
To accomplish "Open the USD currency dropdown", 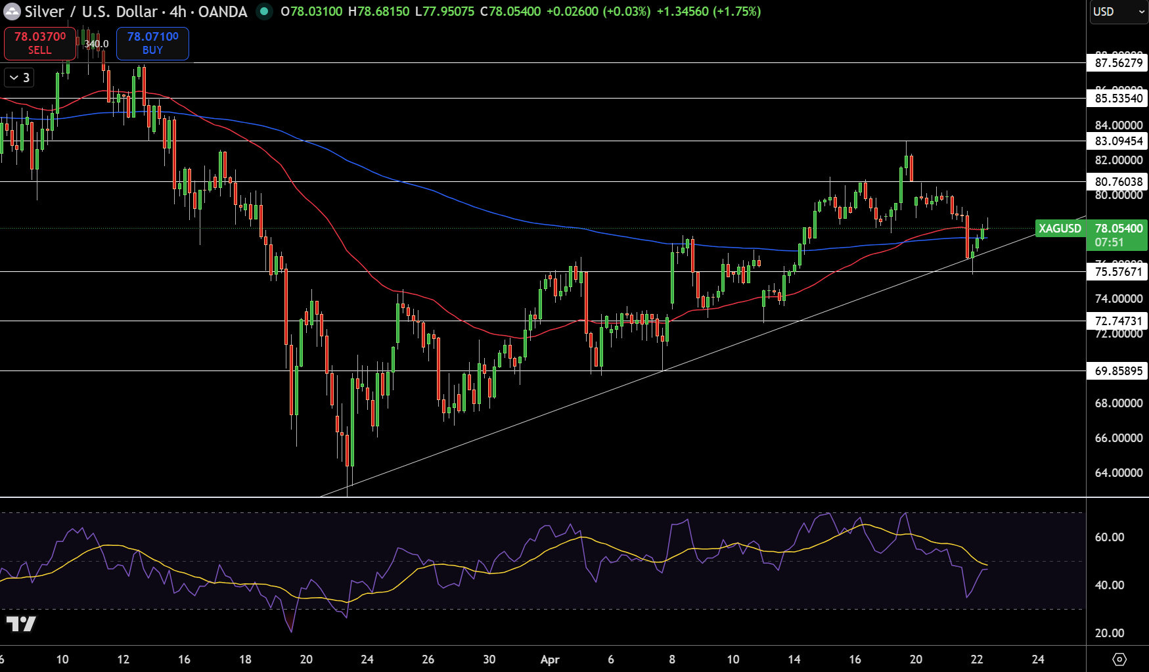I will coord(1119,12).
